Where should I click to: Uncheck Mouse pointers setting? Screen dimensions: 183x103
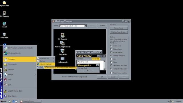111,52
